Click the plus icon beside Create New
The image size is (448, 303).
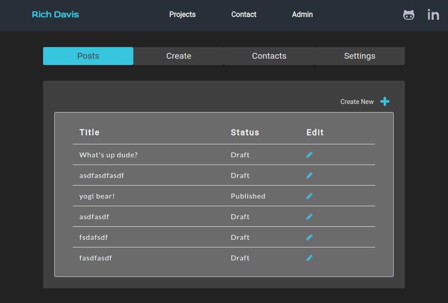(x=385, y=101)
